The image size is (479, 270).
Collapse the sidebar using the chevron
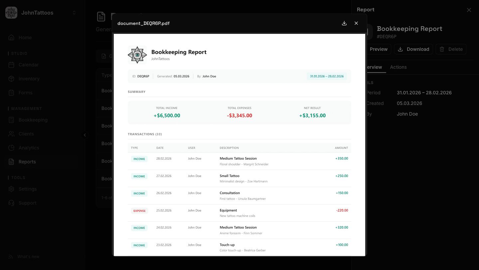click(x=85, y=135)
